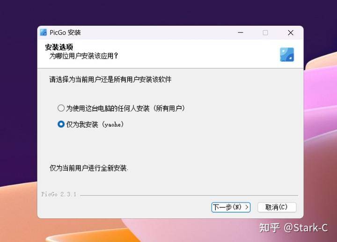This screenshot has width=337, height=242.
Task: Click the disabled maximize button
Action: coord(265,33)
